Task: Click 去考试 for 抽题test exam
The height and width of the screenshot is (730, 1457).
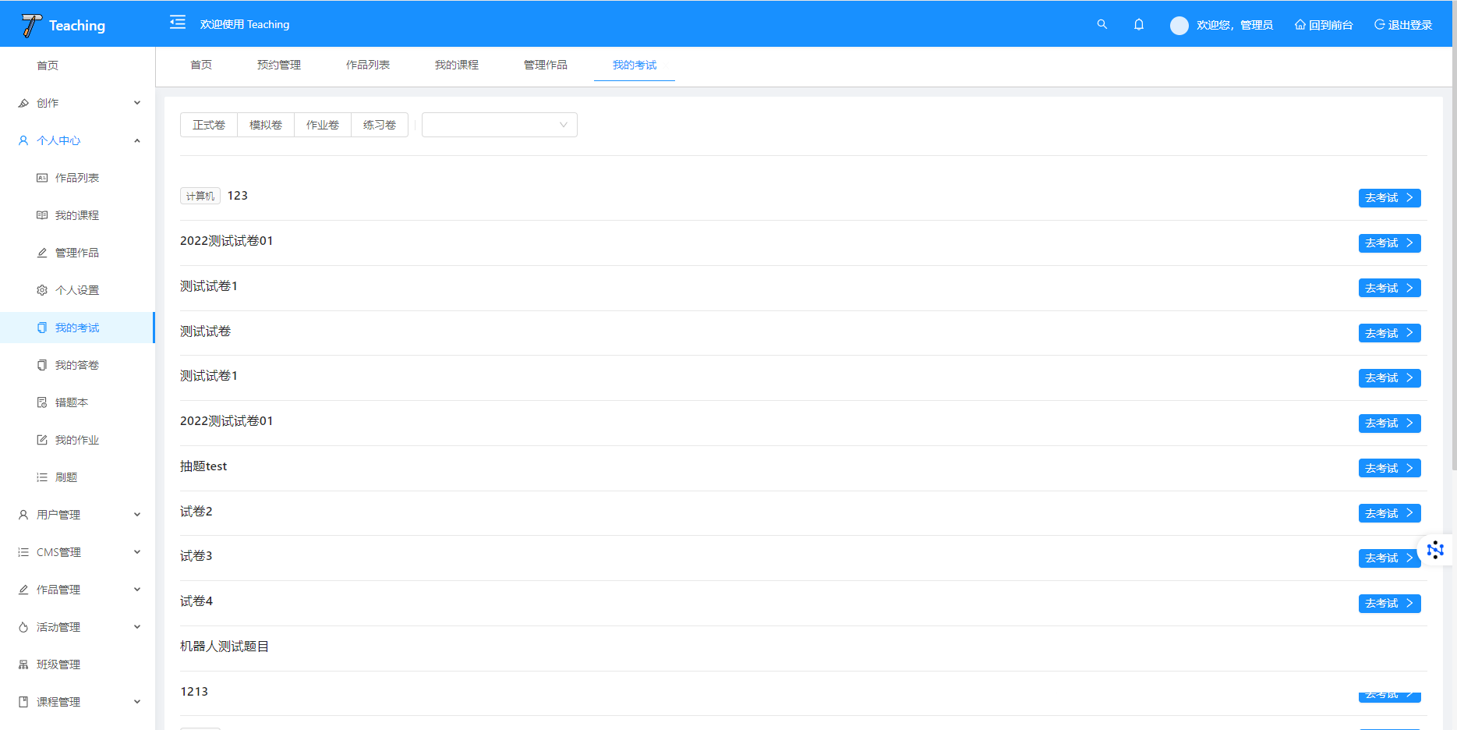Action: tap(1389, 468)
